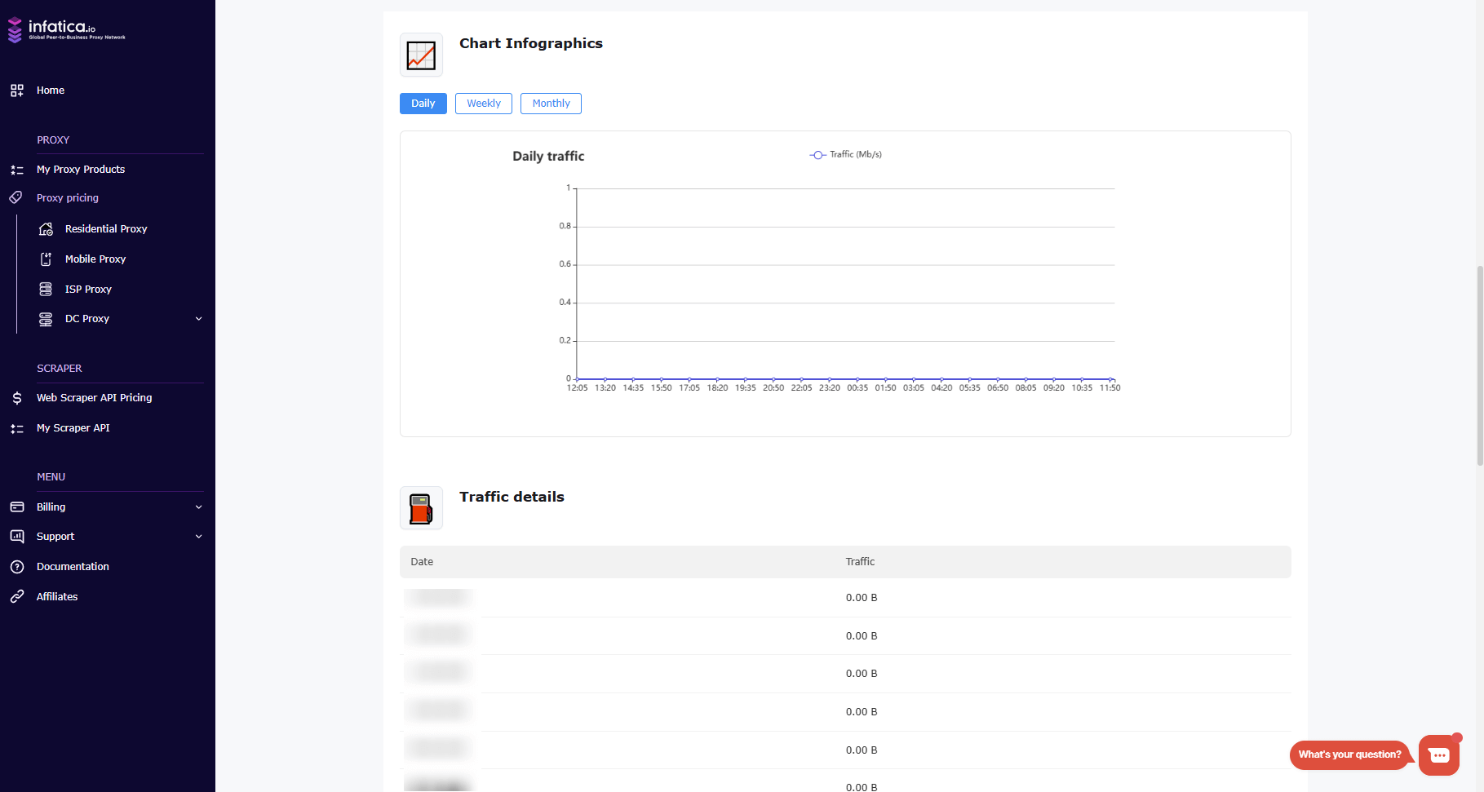Click the Mobile Proxy phone icon
Screen dimensions: 1484x792
coord(46,259)
